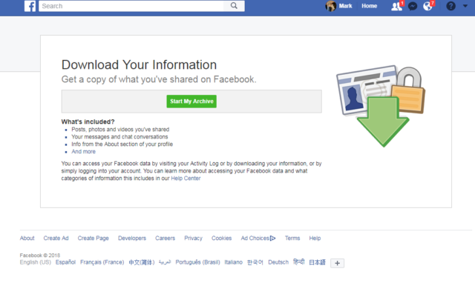Switch language to Español
Image resolution: width=475 pixels, height=283 pixels.
[x=65, y=262]
